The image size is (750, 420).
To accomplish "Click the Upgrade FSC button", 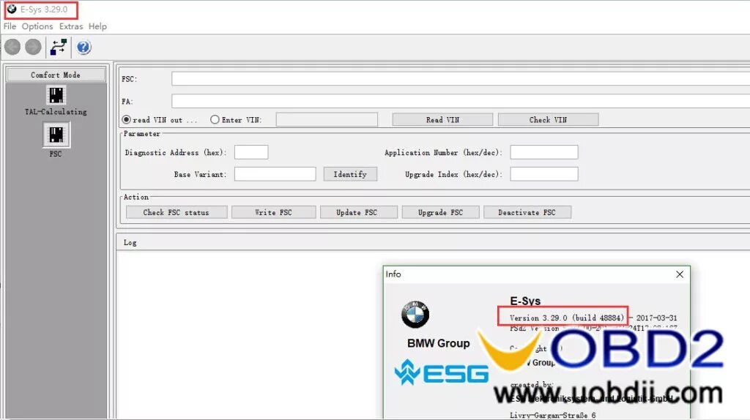I will 440,212.
